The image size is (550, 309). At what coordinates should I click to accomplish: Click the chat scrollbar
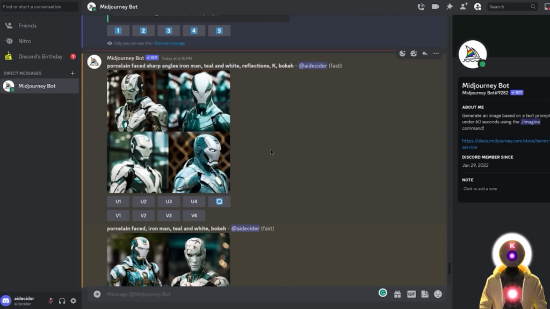click(x=449, y=268)
